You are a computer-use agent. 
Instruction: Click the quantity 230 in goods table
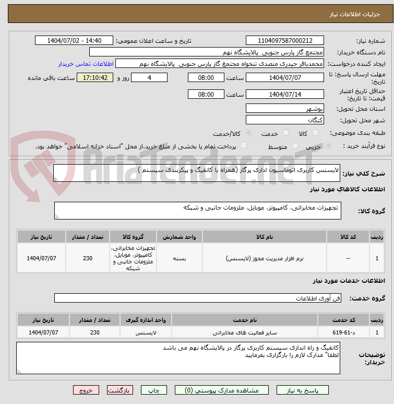pos(88,258)
